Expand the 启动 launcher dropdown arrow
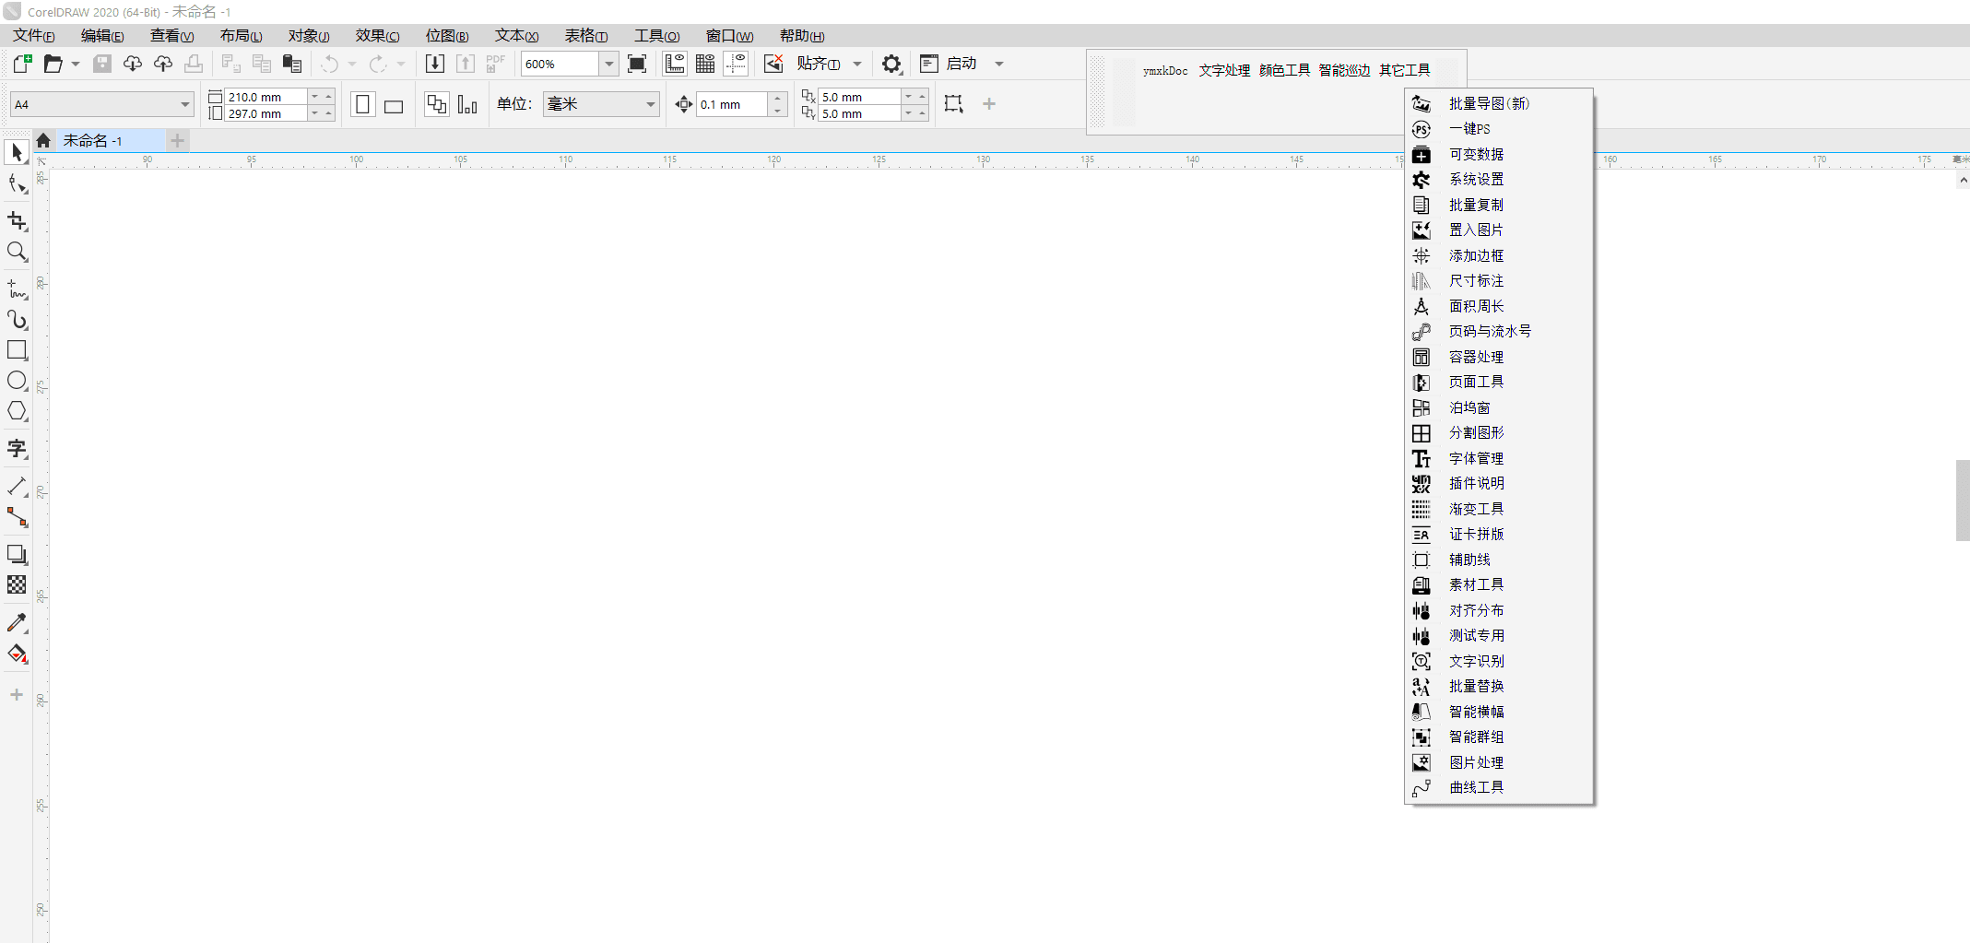The height and width of the screenshot is (943, 1970). (x=999, y=64)
